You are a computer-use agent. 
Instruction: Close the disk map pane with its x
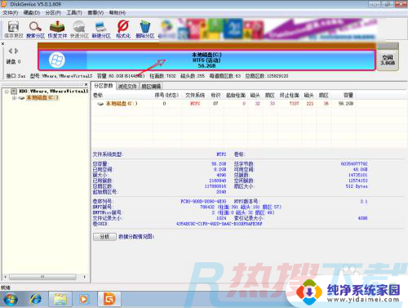(2, 43)
